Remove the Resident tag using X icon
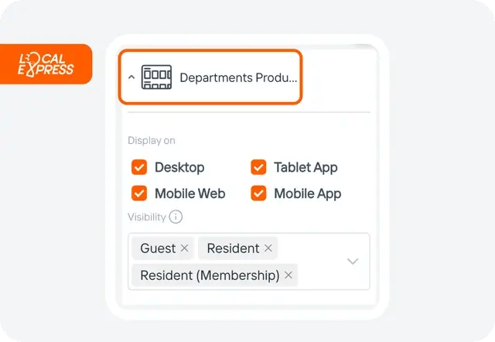Screen dimensions: 495x342 point(268,248)
